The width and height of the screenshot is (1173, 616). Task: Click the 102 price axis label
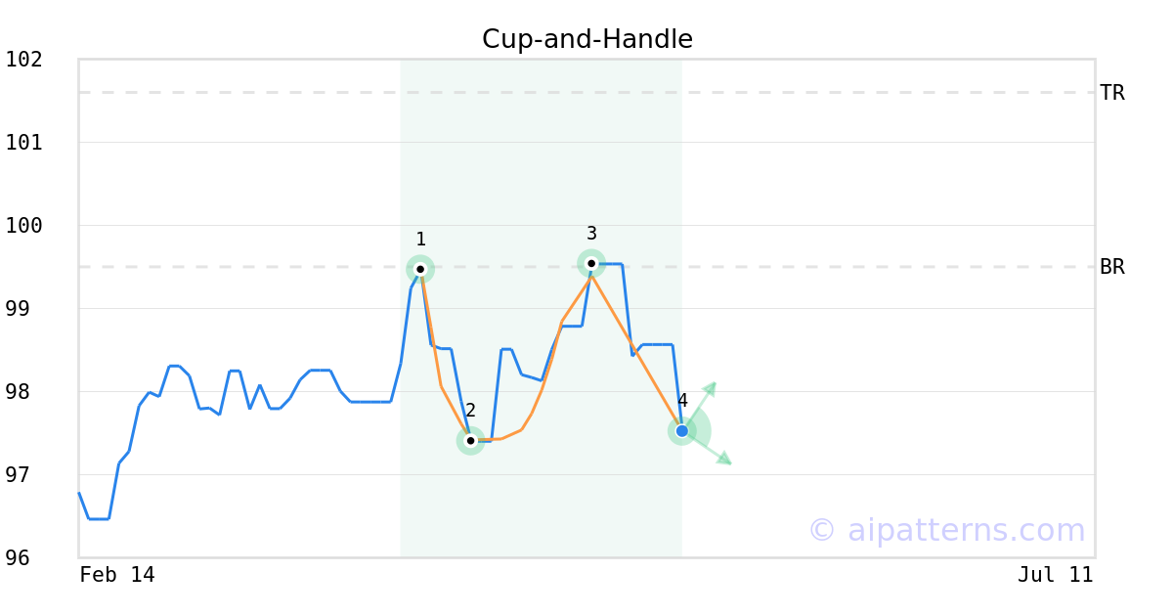[x=23, y=60]
